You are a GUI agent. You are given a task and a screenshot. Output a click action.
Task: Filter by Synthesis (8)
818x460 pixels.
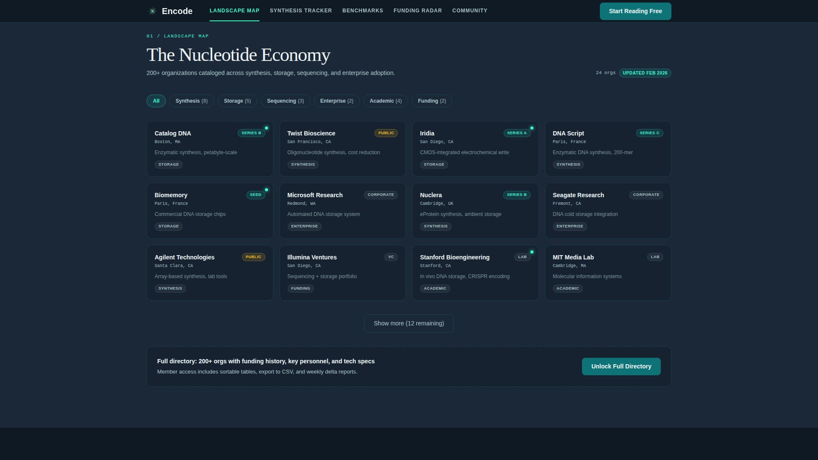[191, 101]
